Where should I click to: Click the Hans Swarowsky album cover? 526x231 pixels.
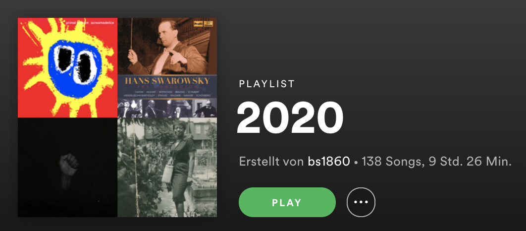point(167,67)
